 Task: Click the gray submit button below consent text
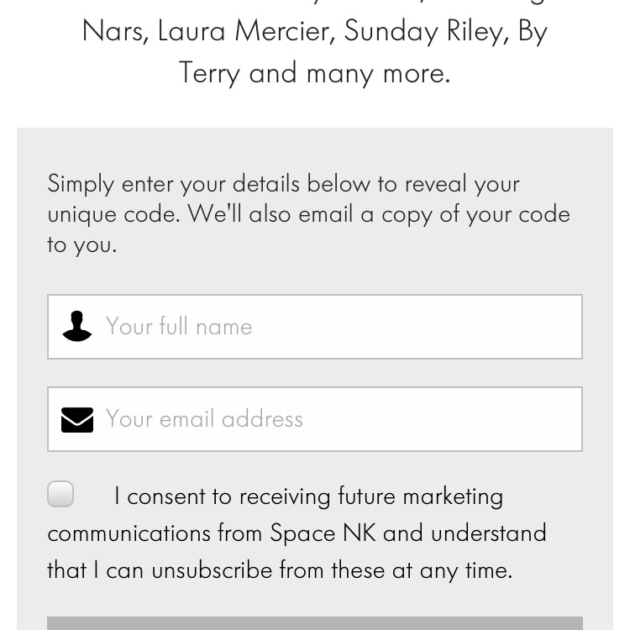pyautogui.click(x=315, y=623)
